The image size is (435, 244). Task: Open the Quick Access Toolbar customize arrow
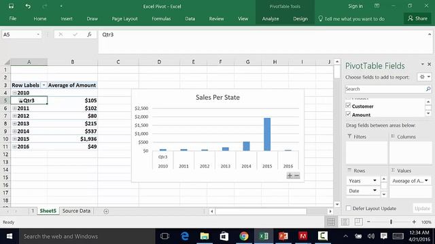(x=61, y=6)
